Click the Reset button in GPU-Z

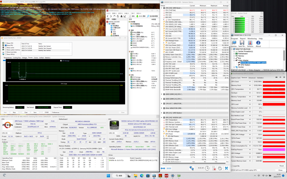tap(281, 166)
